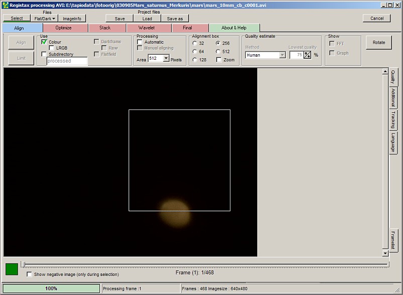Enable Show negative image checkbox
This screenshot has height=295, width=403.
click(x=29, y=274)
